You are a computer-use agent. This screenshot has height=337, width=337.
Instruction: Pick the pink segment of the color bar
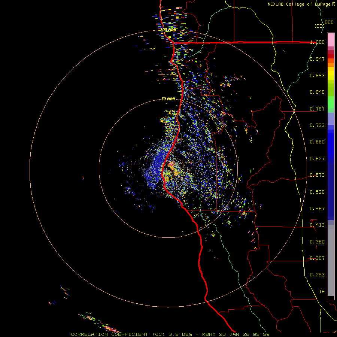[331, 40]
